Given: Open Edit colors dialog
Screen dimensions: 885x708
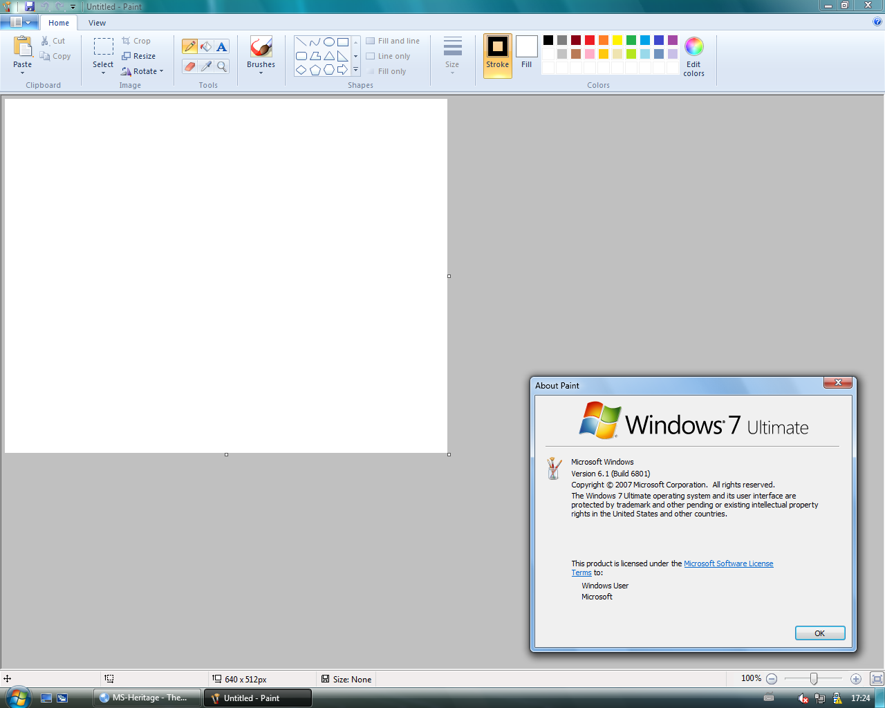Looking at the screenshot, I should [x=693, y=57].
